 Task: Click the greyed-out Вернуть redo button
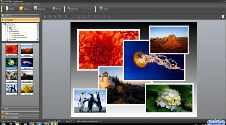point(87,9)
